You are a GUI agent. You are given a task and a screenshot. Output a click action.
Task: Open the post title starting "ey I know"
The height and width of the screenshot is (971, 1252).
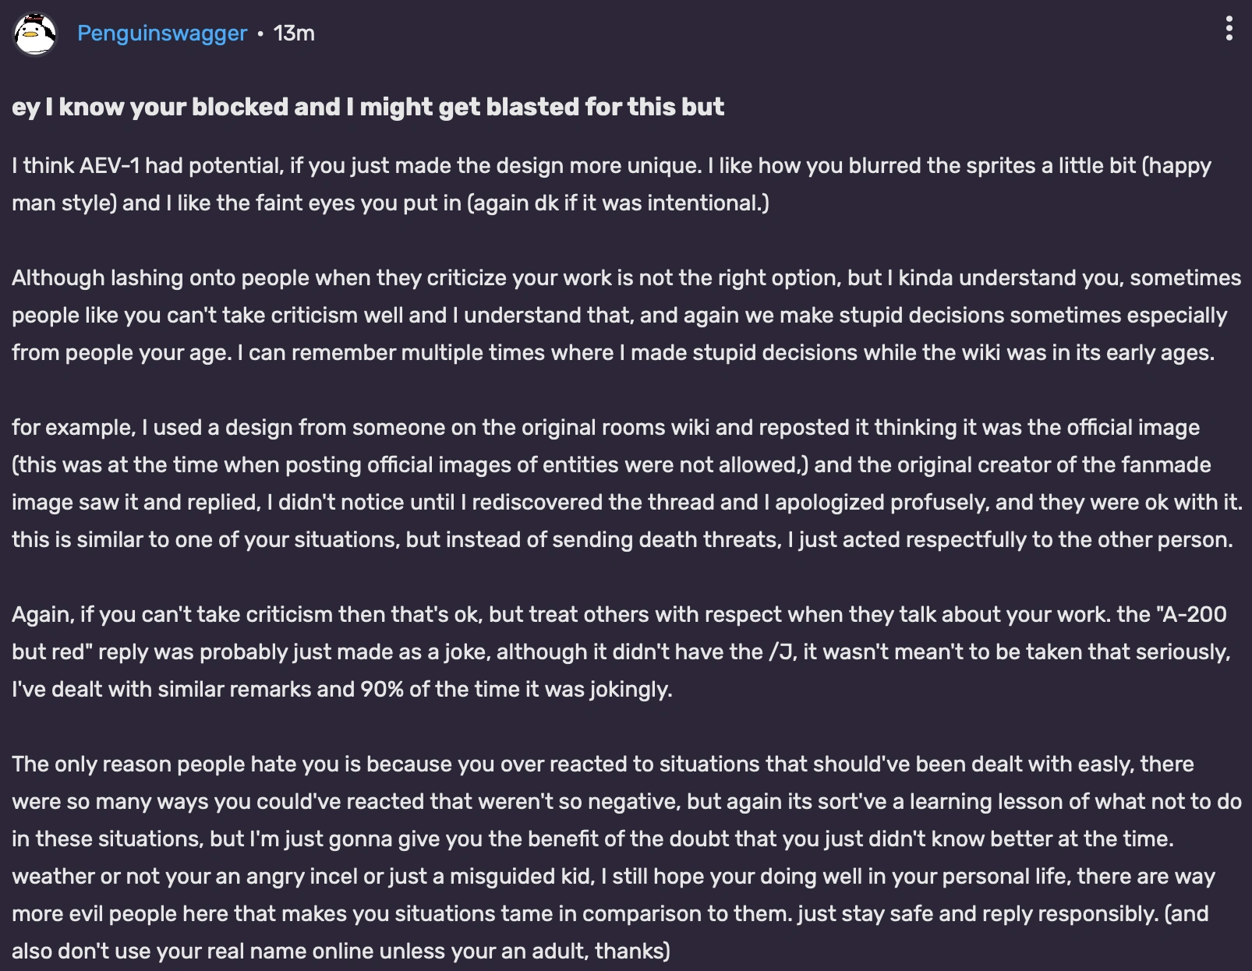click(x=368, y=107)
